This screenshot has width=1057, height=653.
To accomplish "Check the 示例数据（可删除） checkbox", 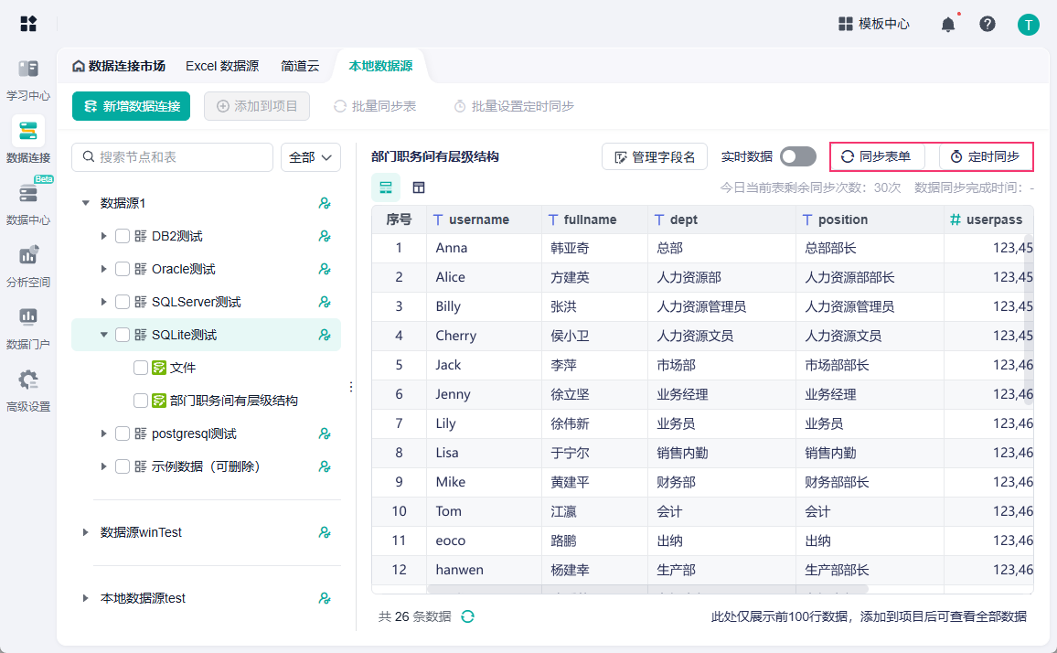I will [x=122, y=466].
